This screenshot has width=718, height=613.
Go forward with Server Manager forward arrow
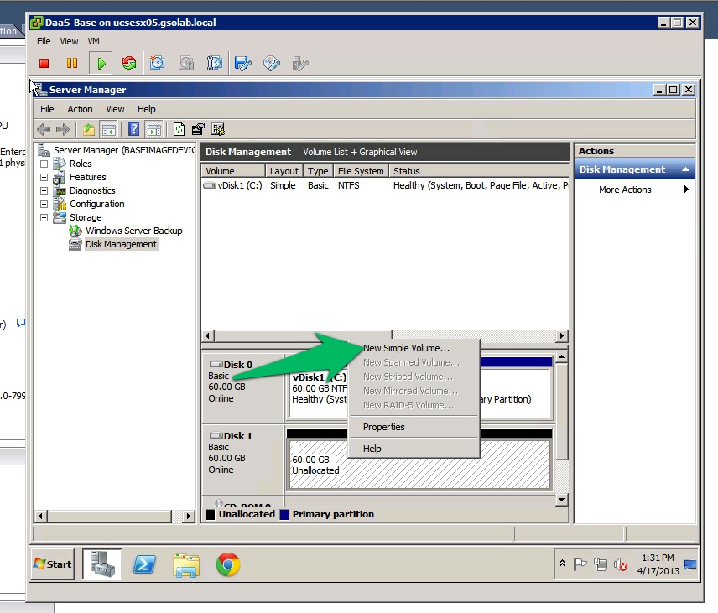[x=62, y=129]
